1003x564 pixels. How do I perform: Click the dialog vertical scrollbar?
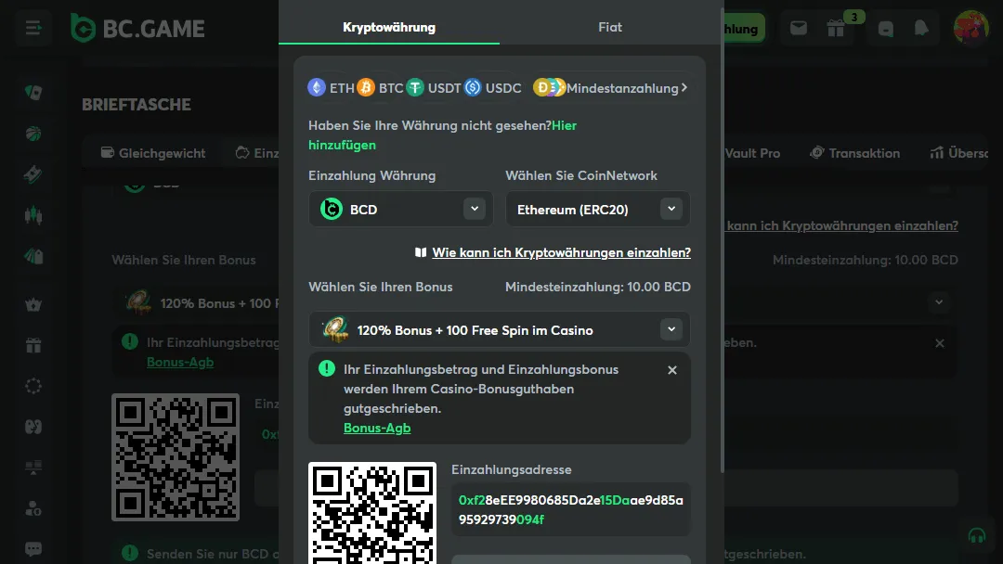723,239
